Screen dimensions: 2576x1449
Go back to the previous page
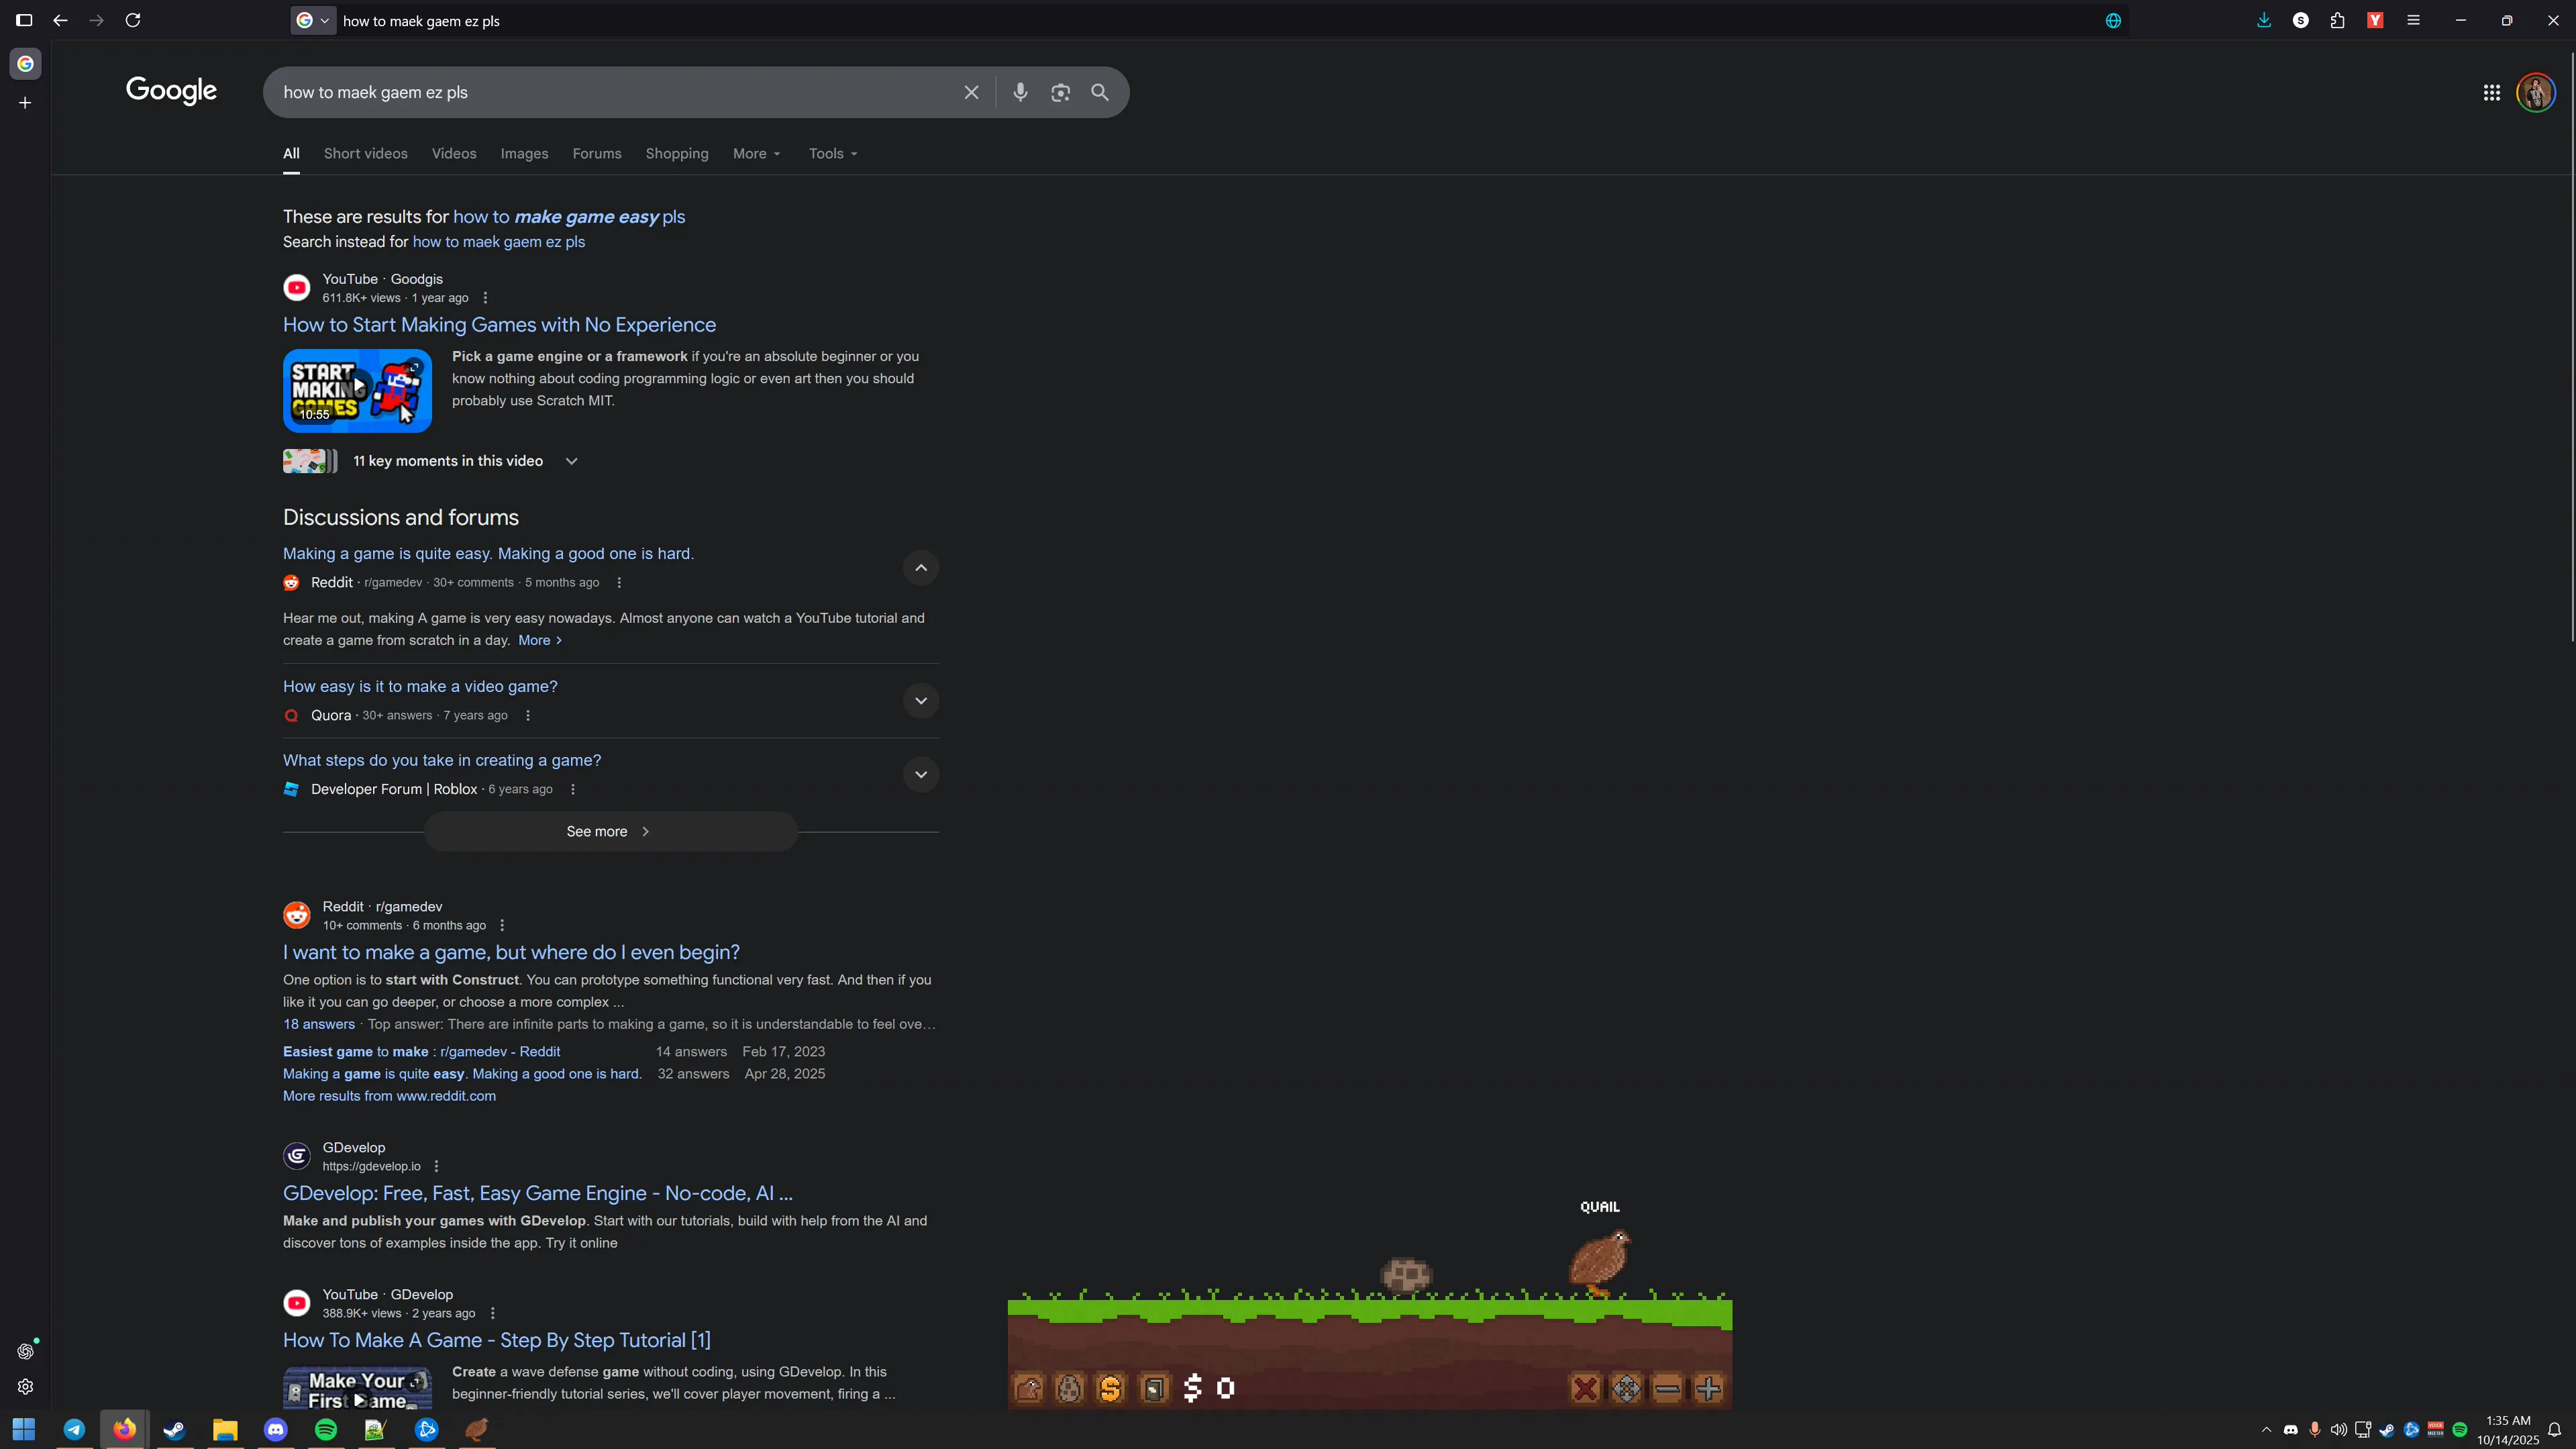coord(60,20)
